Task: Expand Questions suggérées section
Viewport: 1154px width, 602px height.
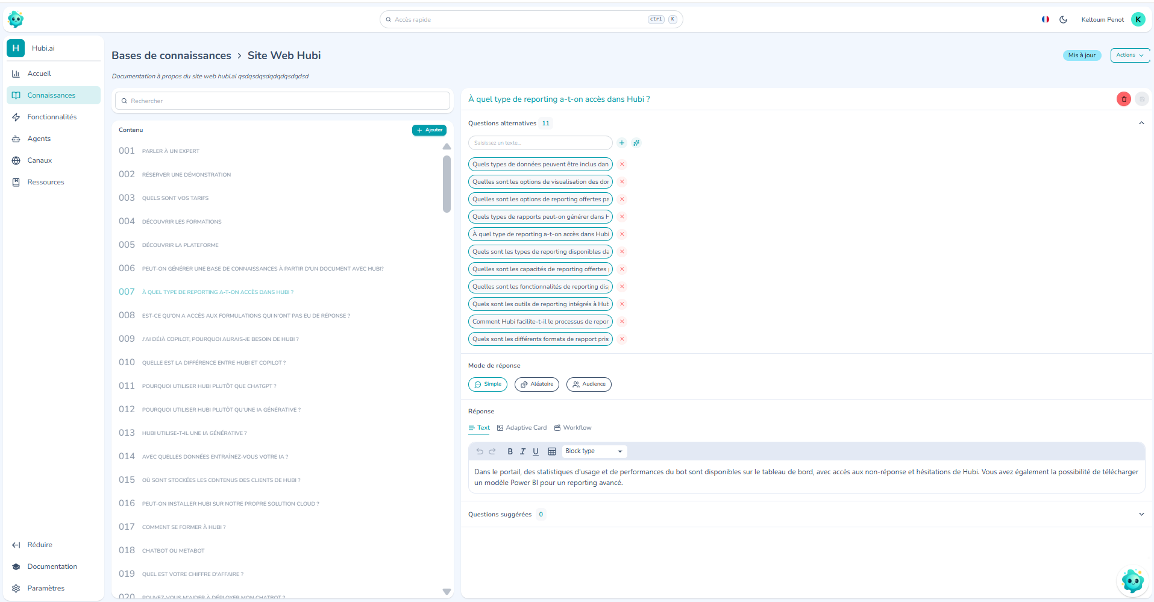Action: pyautogui.click(x=1141, y=514)
